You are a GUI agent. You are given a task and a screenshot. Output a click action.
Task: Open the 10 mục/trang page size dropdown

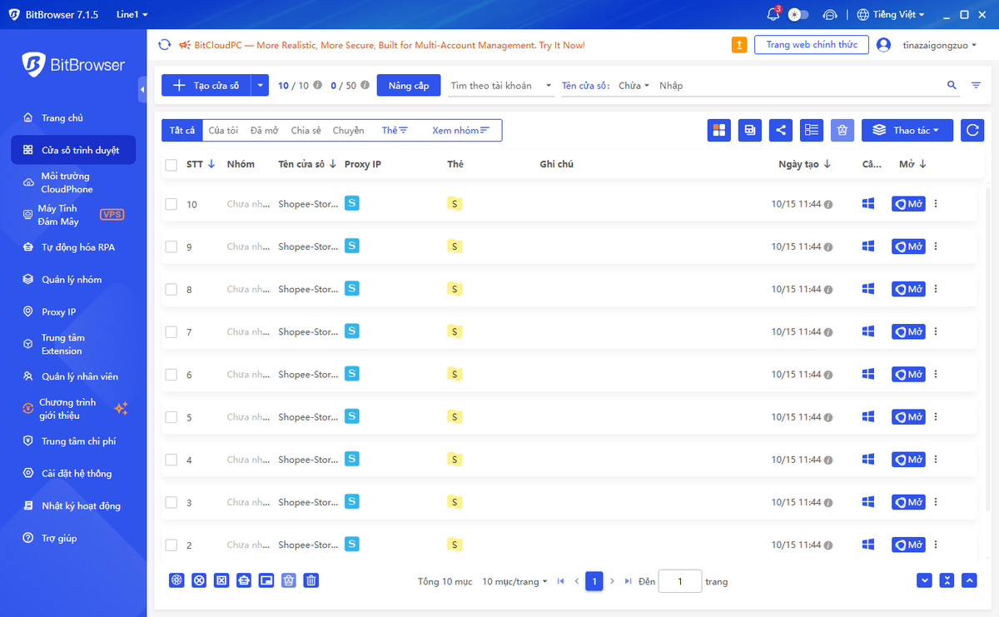point(515,581)
